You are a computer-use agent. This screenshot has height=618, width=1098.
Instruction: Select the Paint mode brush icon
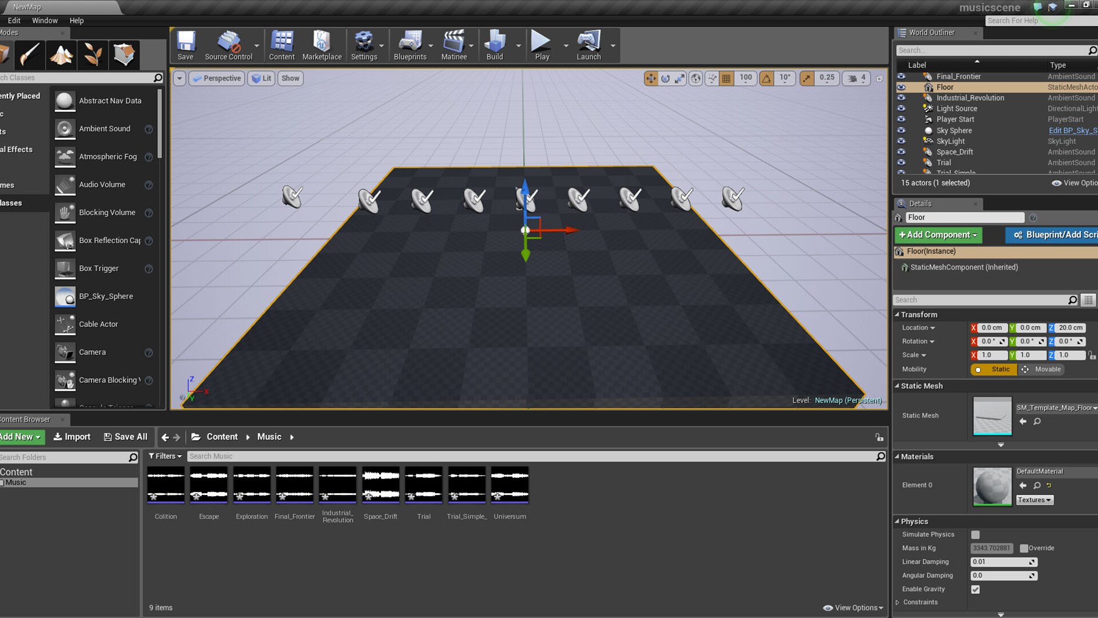pyautogui.click(x=29, y=55)
